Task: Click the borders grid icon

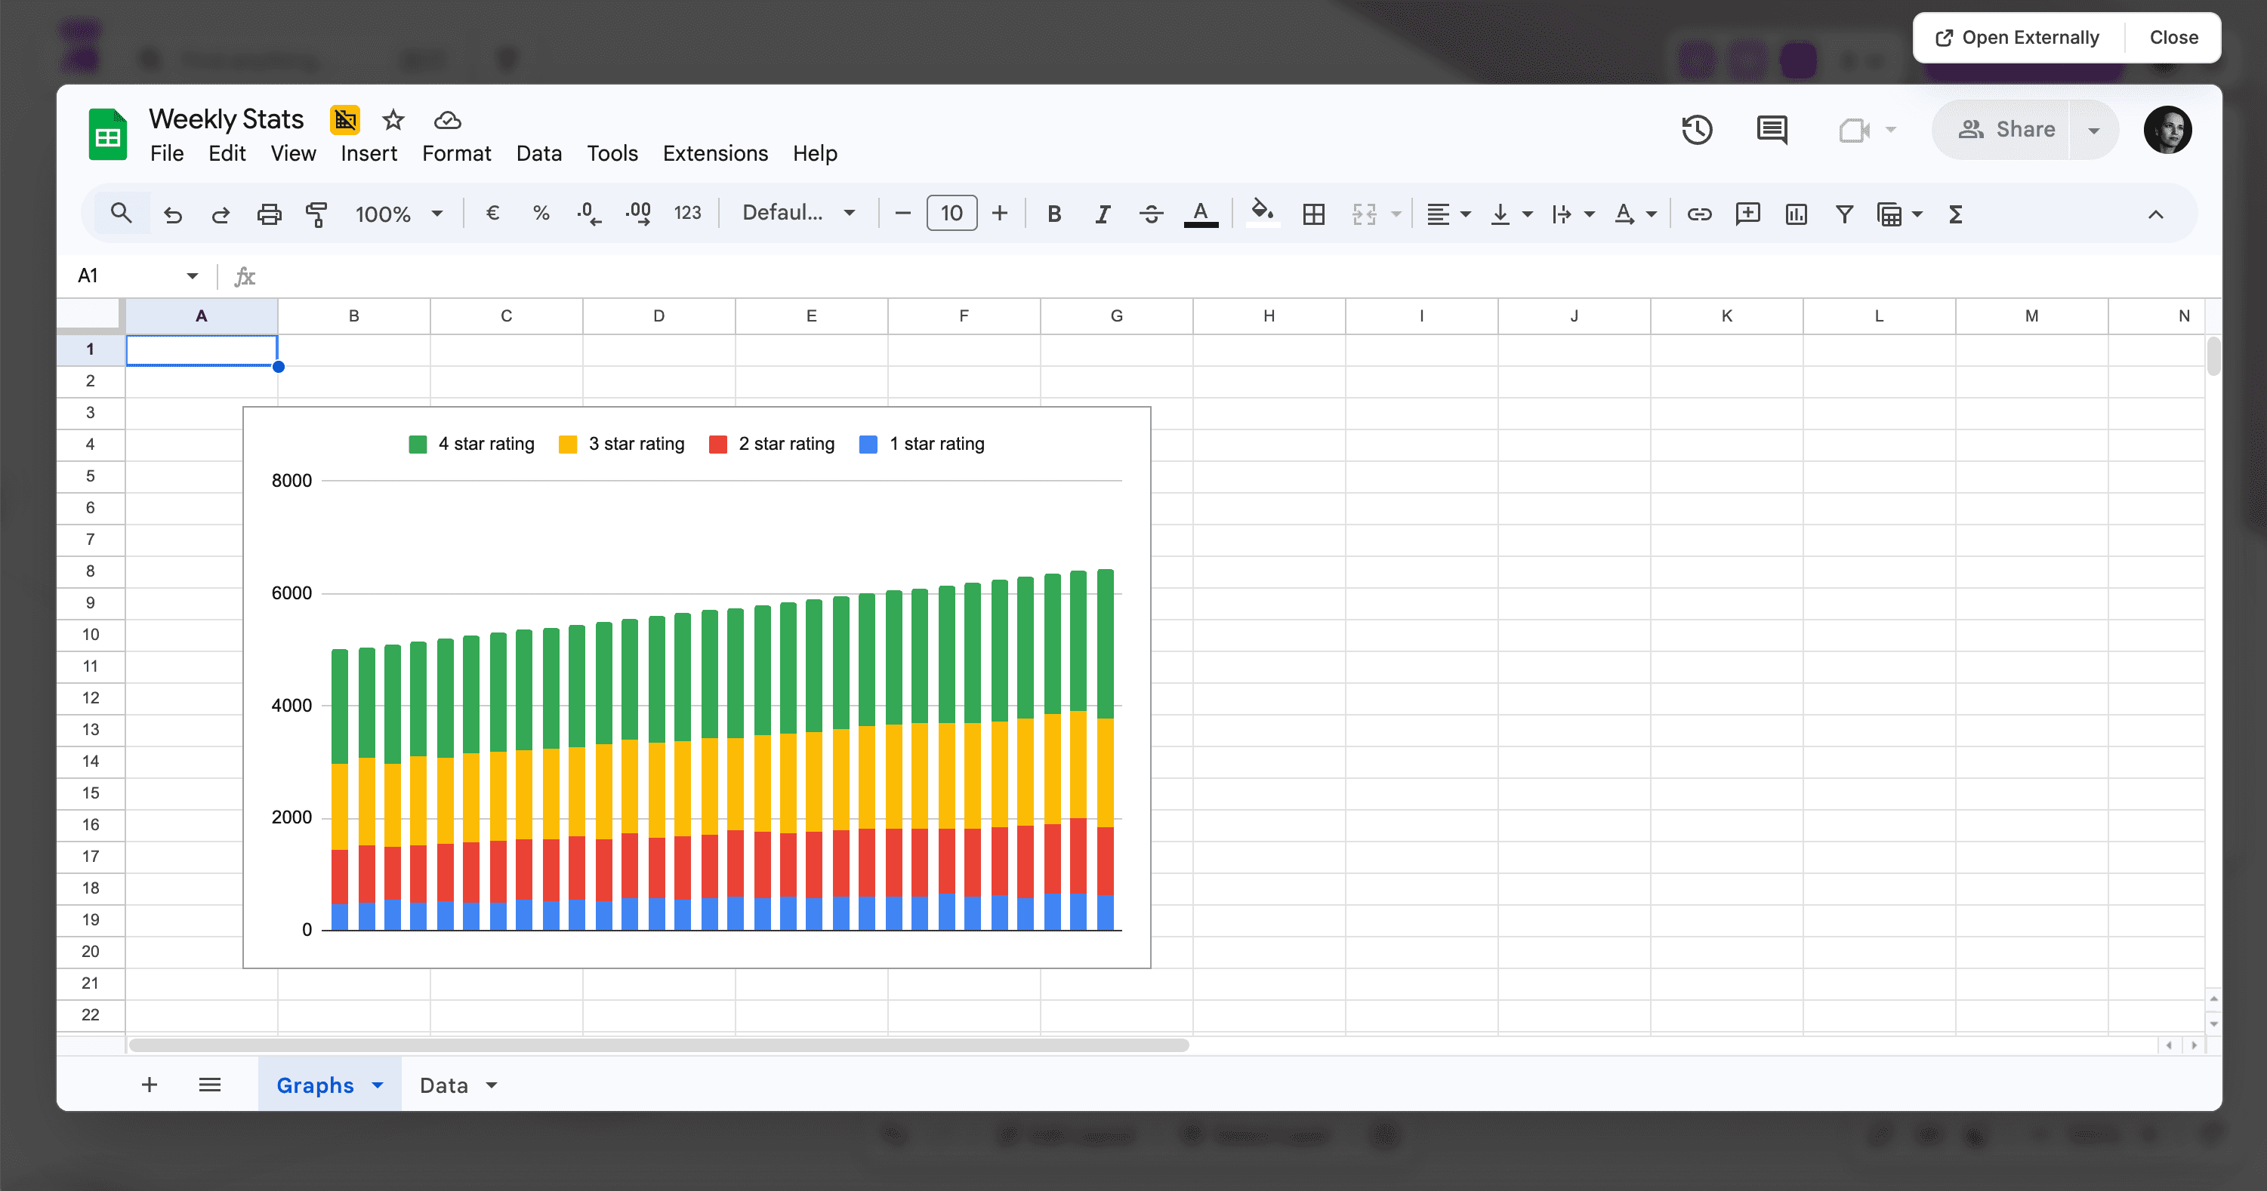Action: point(1313,214)
